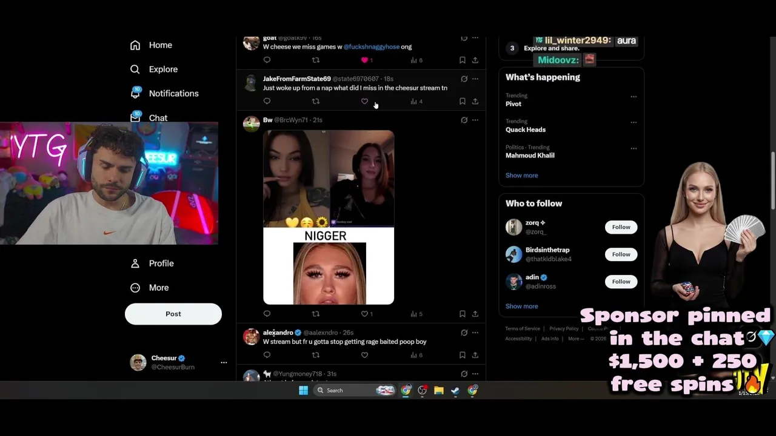776x436 pixels.
Task: Open the Pivot trending topic
Action: click(513, 104)
